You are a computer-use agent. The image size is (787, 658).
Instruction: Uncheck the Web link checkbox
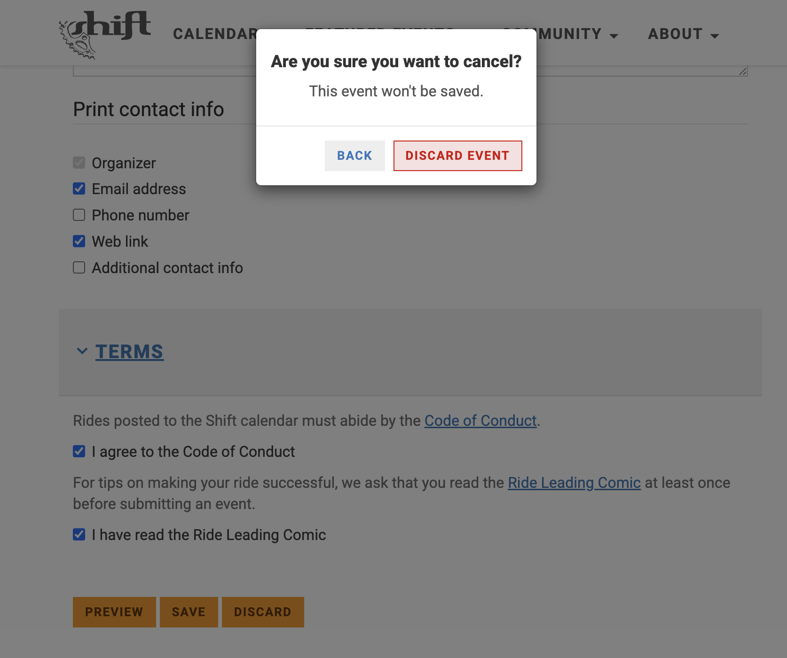click(x=79, y=242)
